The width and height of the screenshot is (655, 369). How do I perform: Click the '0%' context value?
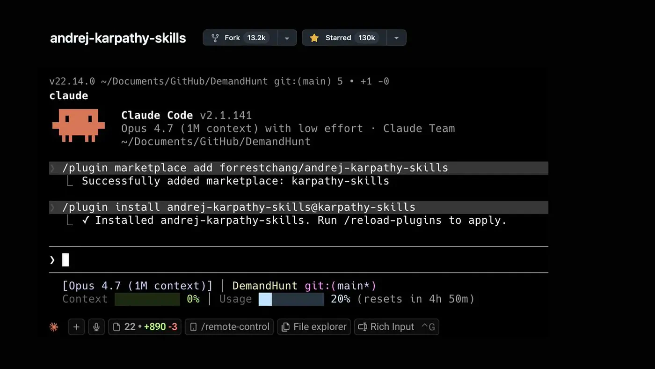(193, 299)
